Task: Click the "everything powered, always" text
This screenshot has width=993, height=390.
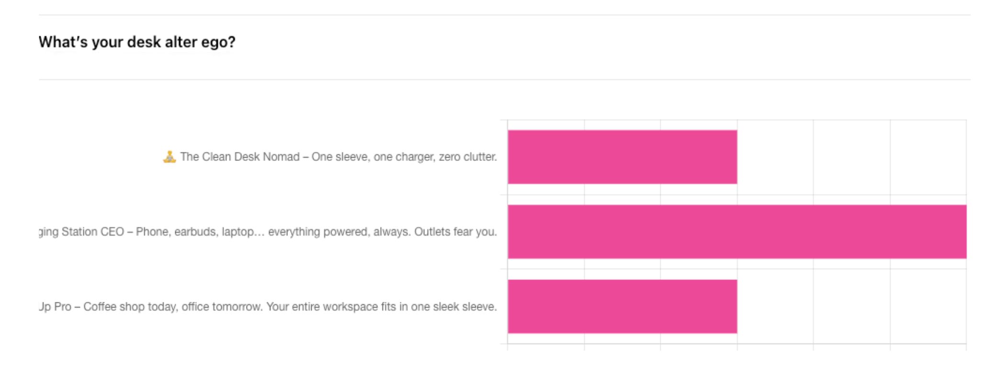Action: tap(338, 232)
